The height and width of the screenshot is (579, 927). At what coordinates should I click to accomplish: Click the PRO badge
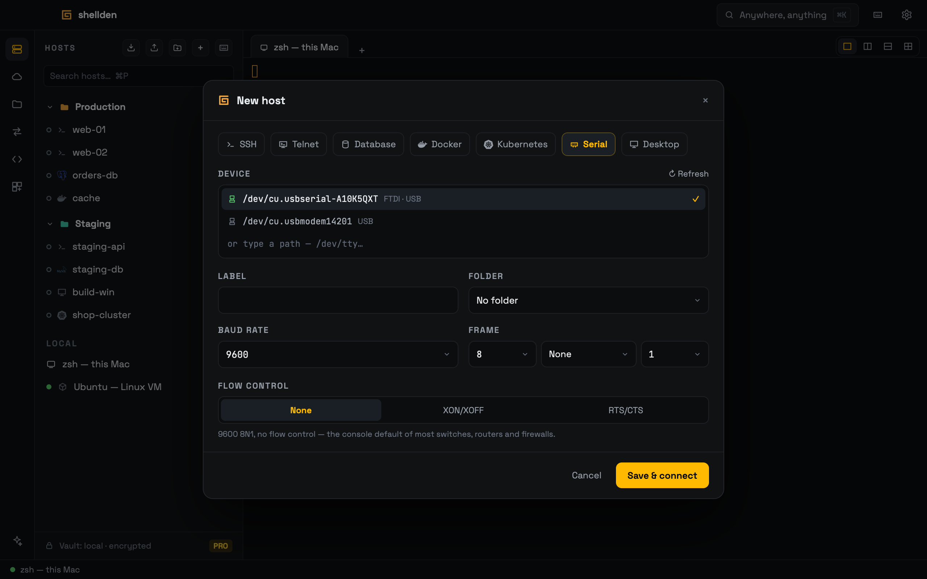(221, 546)
